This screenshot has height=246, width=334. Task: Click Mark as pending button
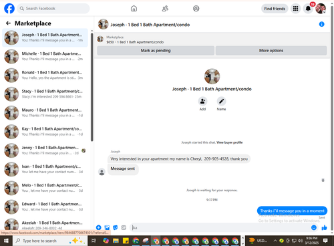pos(156,51)
